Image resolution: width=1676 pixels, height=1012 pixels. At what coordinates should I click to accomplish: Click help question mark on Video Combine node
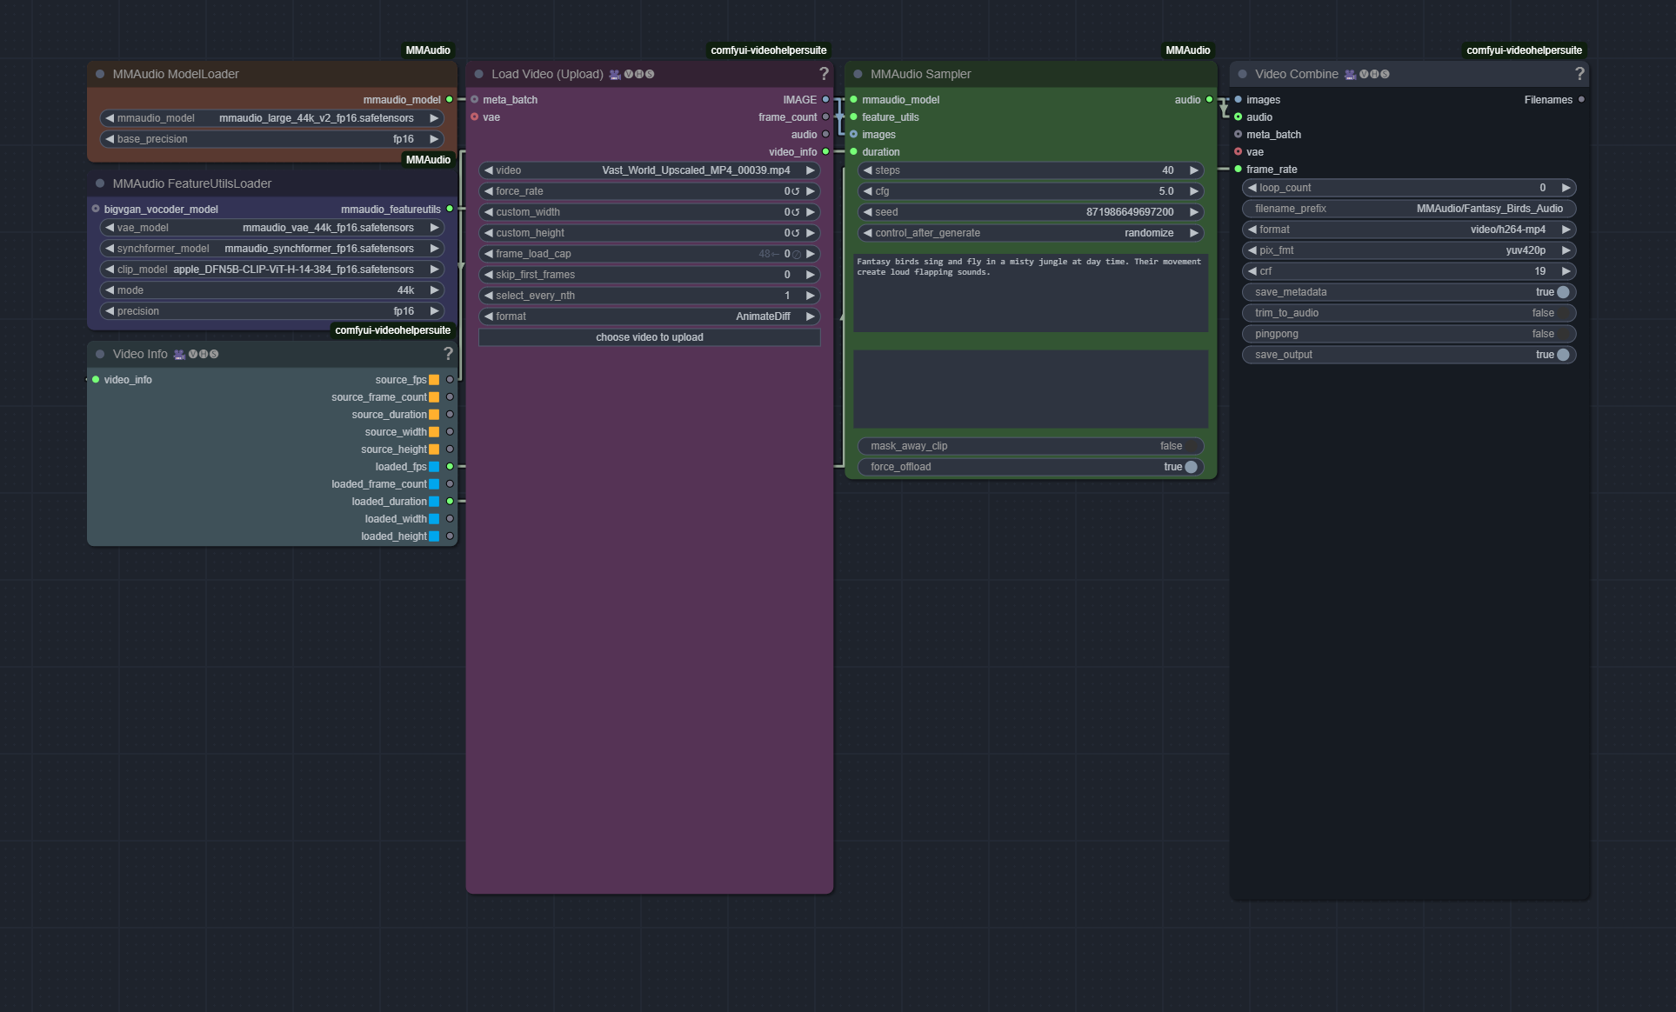[1579, 74]
